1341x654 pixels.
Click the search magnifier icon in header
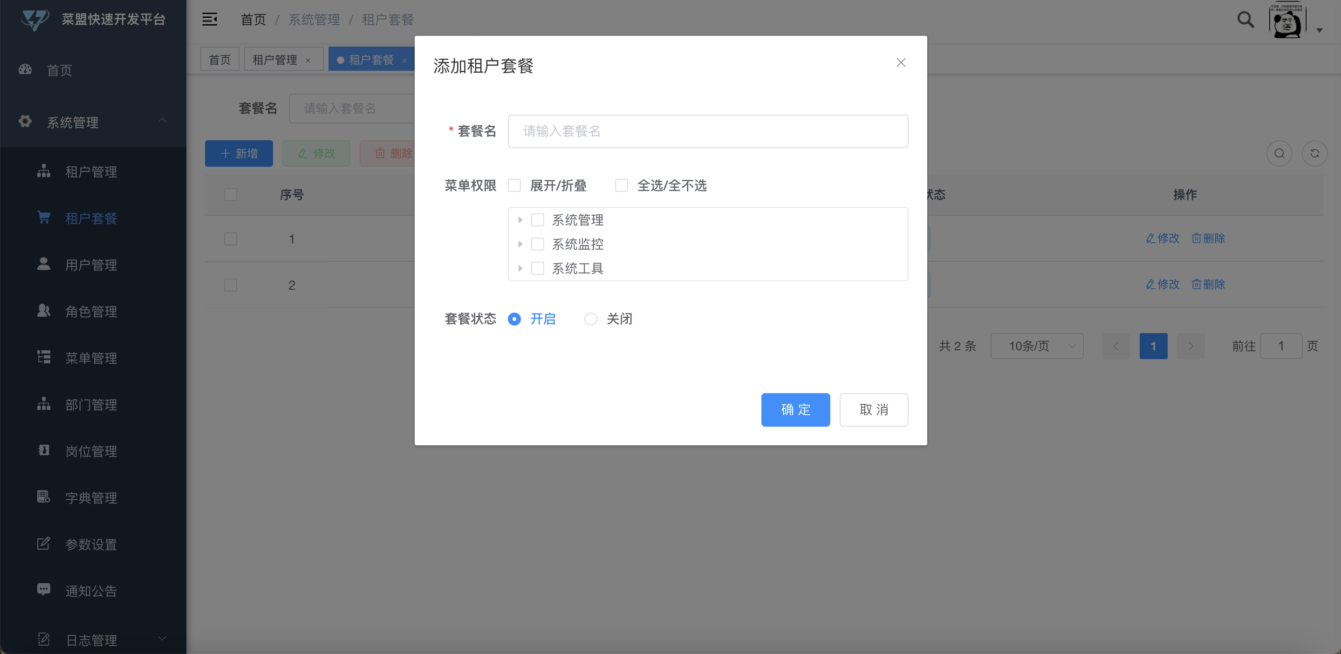pyautogui.click(x=1245, y=20)
